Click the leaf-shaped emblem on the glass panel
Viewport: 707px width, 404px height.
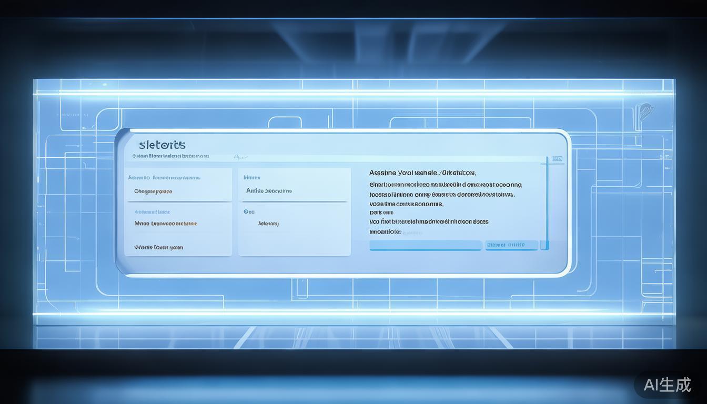pyautogui.click(x=644, y=112)
